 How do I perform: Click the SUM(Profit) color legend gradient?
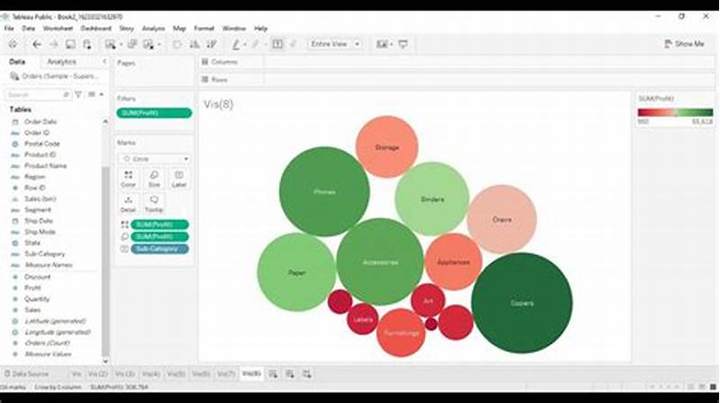(675, 112)
